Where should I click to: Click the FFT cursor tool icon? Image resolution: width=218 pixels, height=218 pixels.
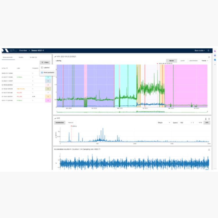tap(206, 119)
